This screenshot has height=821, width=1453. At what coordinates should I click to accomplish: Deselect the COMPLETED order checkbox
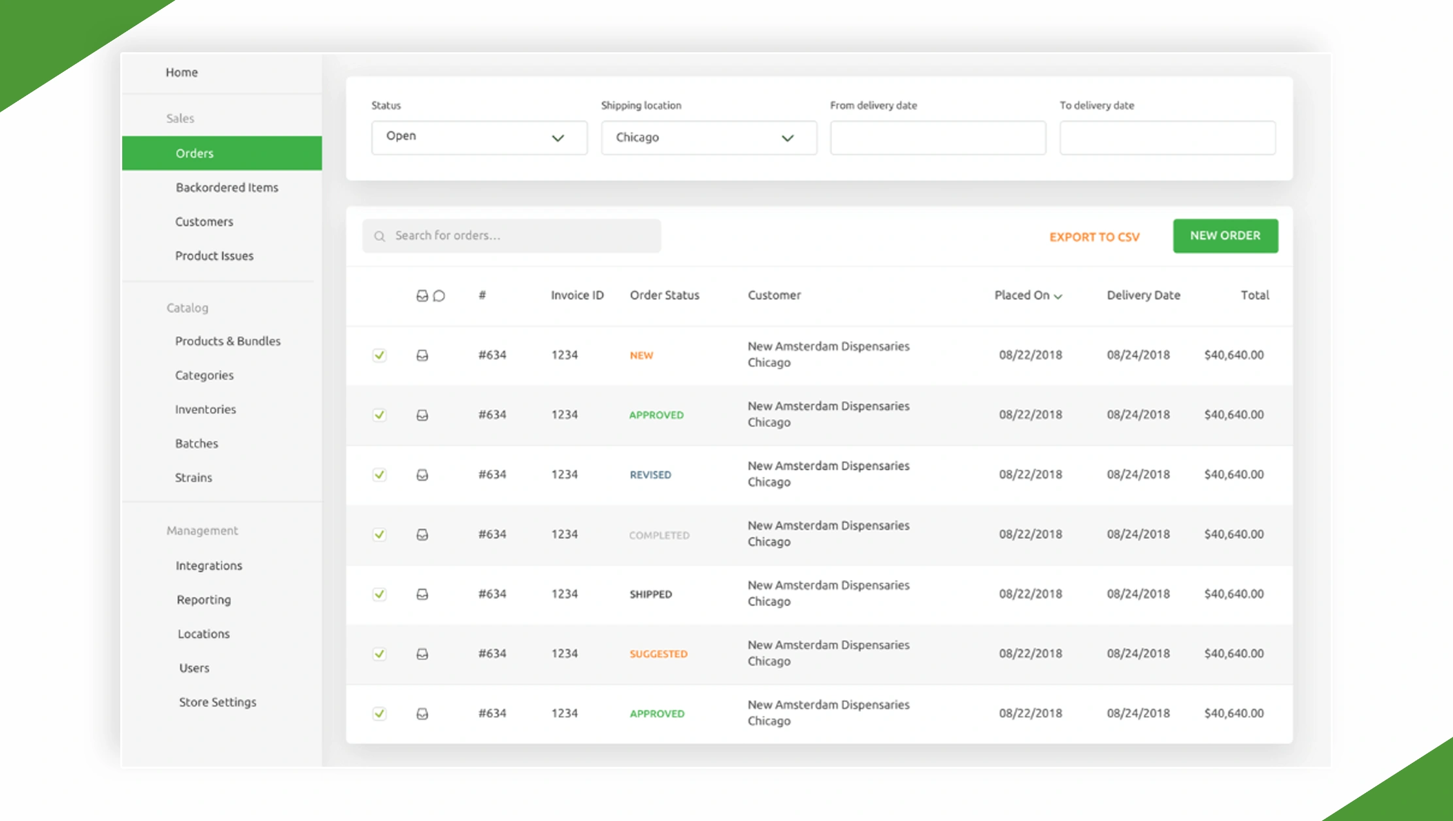[379, 535]
